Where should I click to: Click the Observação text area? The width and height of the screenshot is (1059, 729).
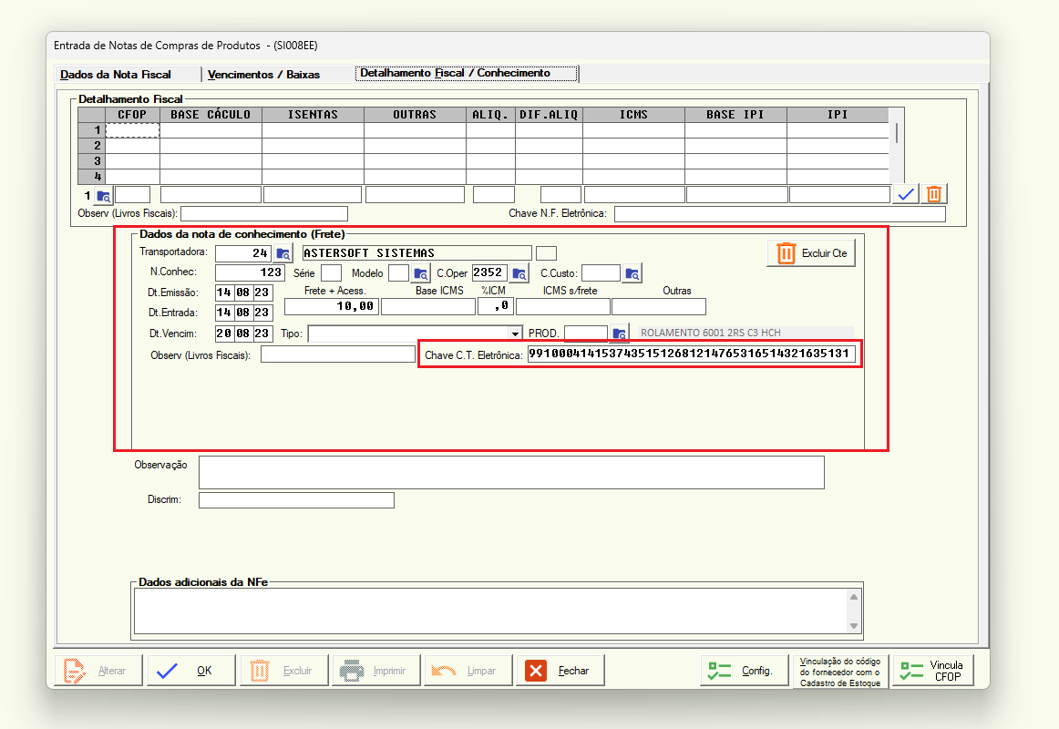point(511,473)
